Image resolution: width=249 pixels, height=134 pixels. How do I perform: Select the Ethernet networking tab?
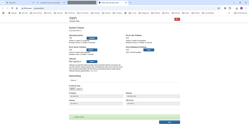73,80
